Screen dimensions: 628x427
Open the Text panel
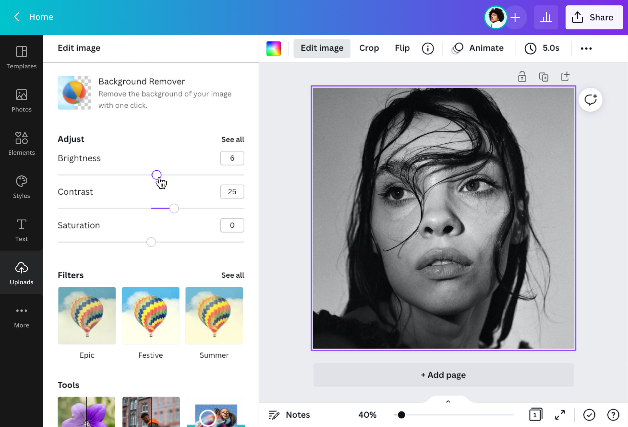point(21,231)
